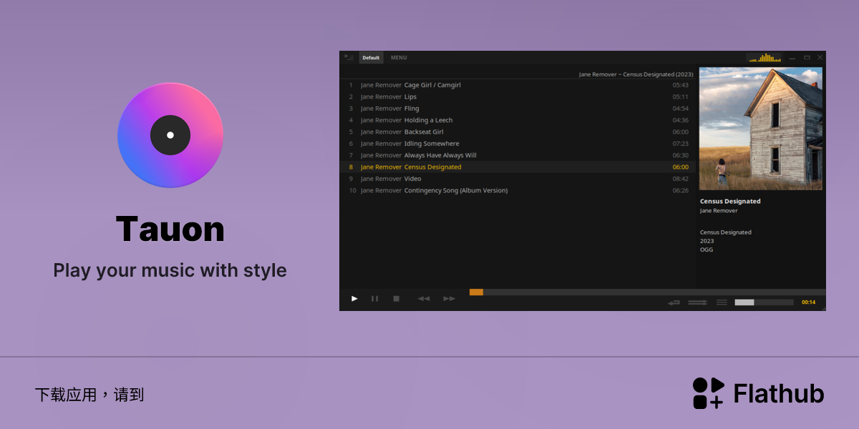859x429 pixels.
Task: Open the MENU item
Action: (x=399, y=58)
